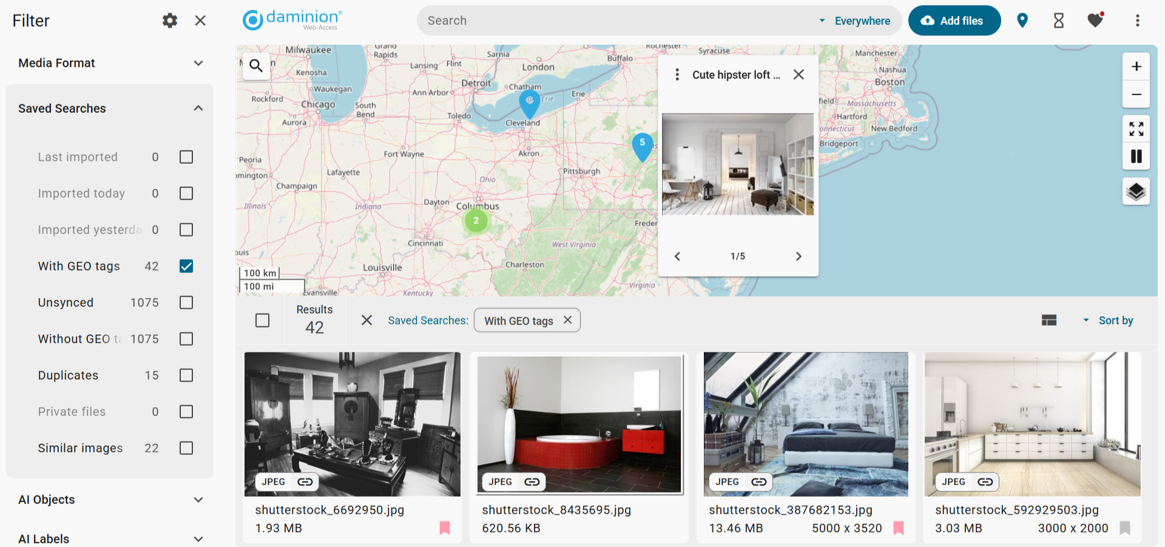Toggle map fullscreen mode
The width and height of the screenshot is (1165, 547).
pyautogui.click(x=1136, y=129)
